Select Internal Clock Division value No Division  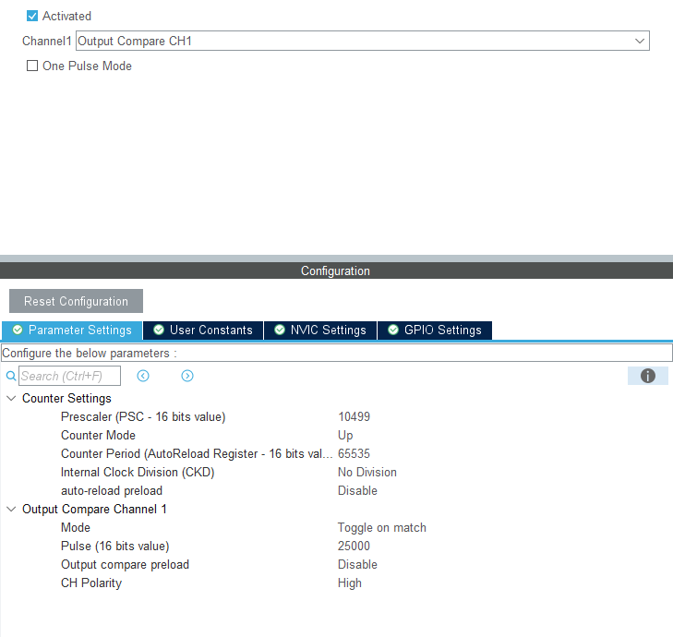(x=367, y=472)
